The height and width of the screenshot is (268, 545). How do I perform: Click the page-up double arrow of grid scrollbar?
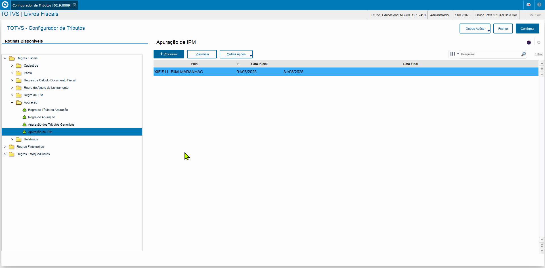coord(542,69)
